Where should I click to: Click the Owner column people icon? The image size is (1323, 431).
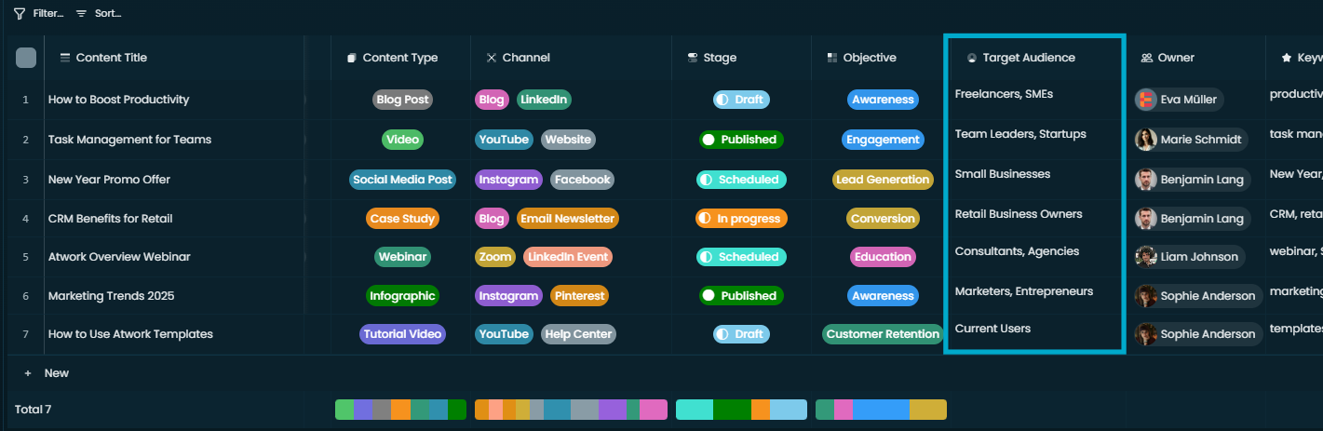[x=1147, y=58]
